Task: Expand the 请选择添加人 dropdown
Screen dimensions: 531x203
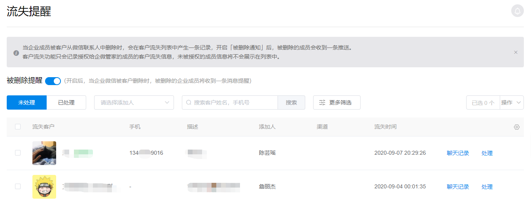Action: (x=134, y=102)
